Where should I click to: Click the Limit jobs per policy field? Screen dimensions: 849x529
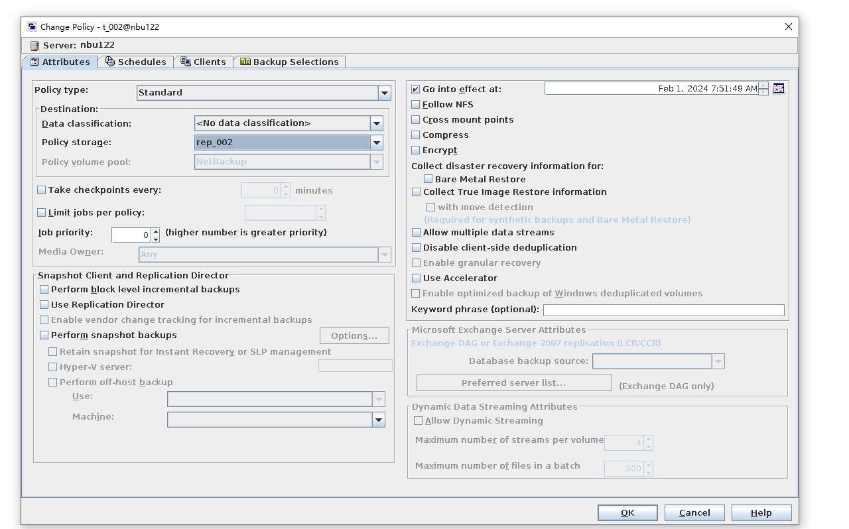coord(281,212)
